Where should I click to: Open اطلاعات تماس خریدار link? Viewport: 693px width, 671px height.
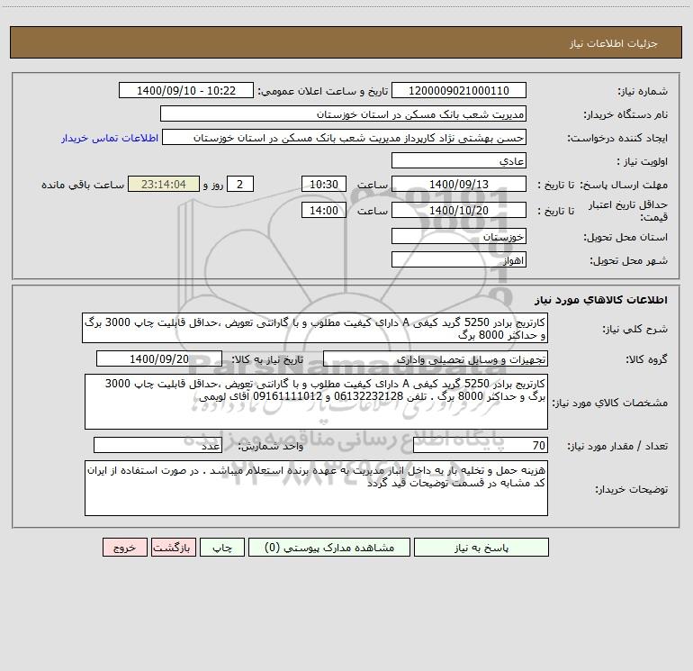click(x=110, y=138)
